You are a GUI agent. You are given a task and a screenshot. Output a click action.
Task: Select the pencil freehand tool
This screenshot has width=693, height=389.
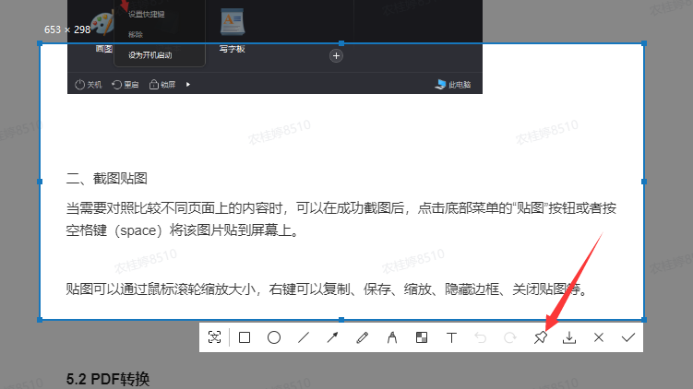coord(363,337)
